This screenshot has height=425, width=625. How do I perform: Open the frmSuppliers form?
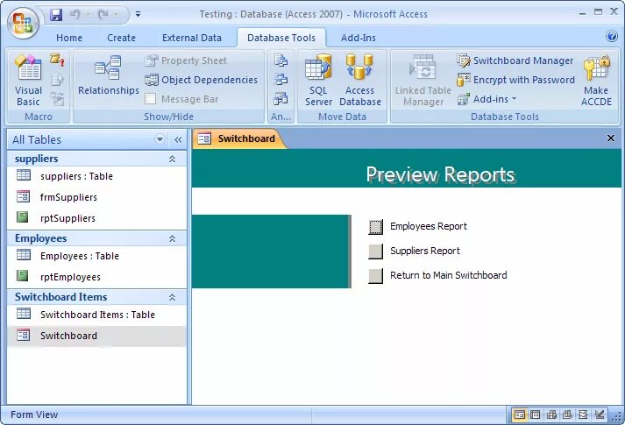coord(96,197)
